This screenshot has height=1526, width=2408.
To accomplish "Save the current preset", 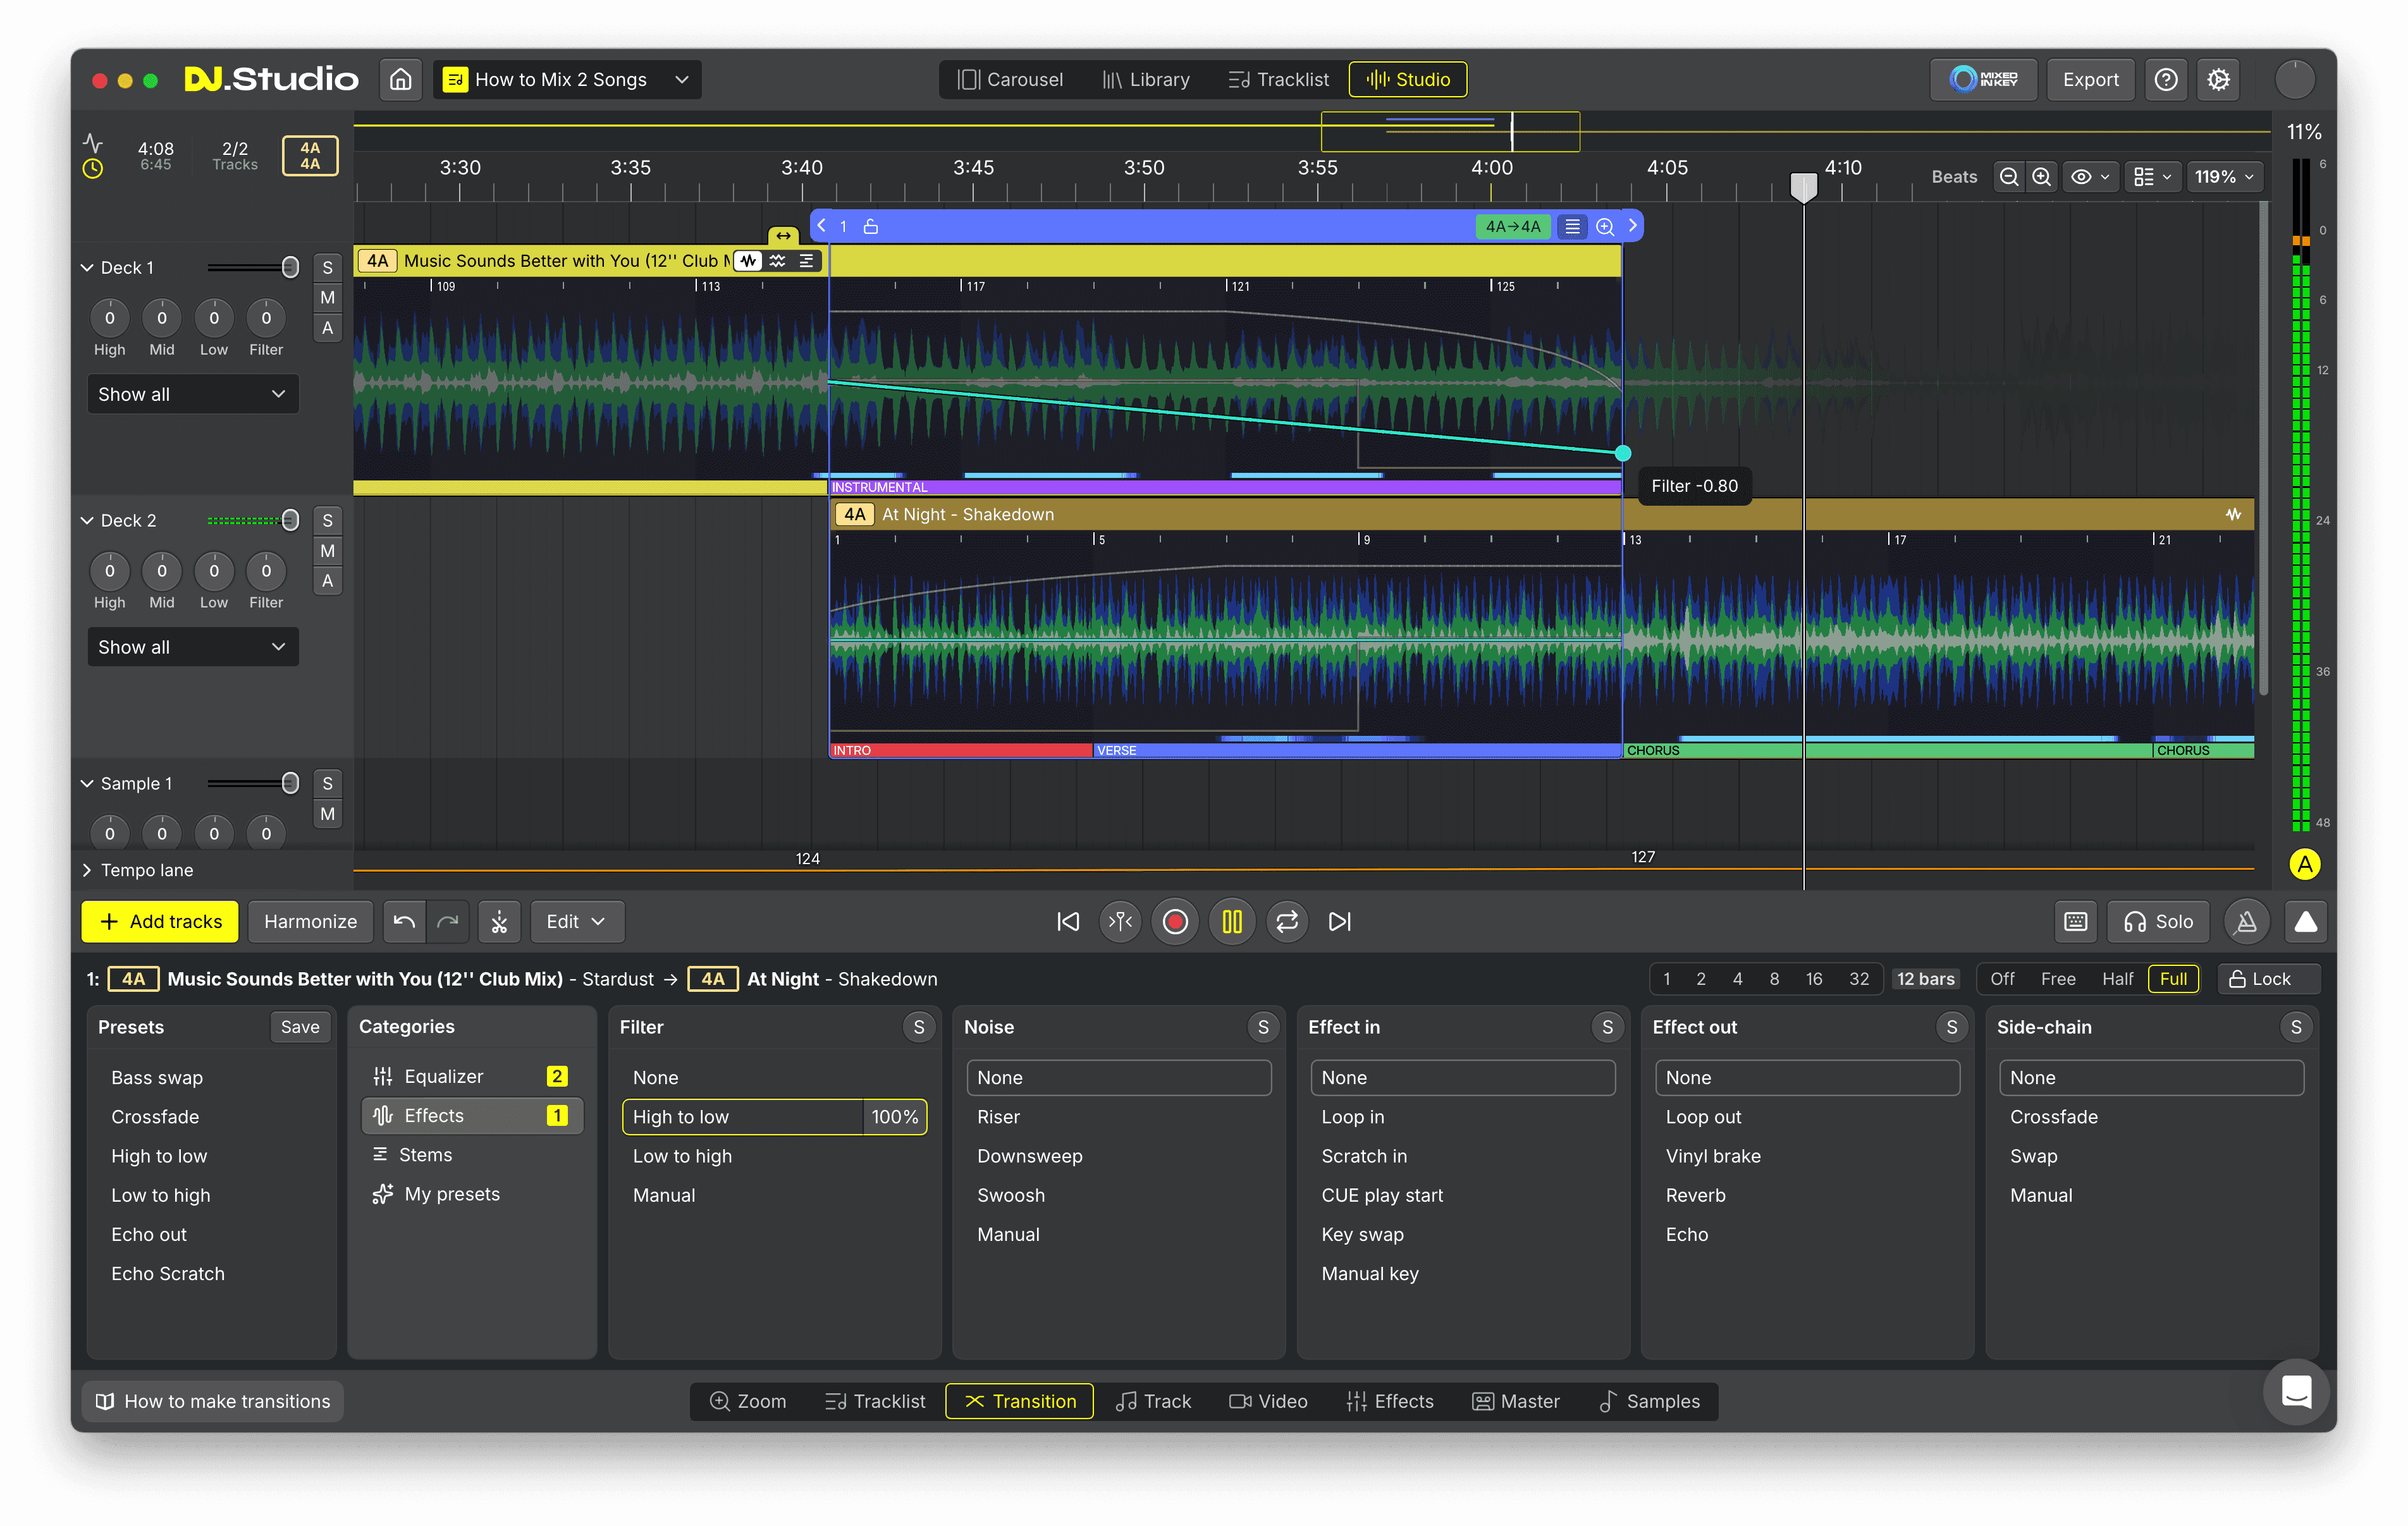I will [x=300, y=1027].
